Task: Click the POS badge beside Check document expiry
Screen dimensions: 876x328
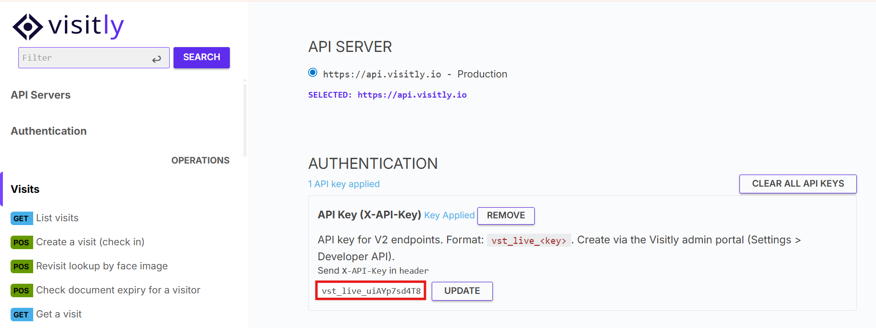Action: tap(22, 290)
